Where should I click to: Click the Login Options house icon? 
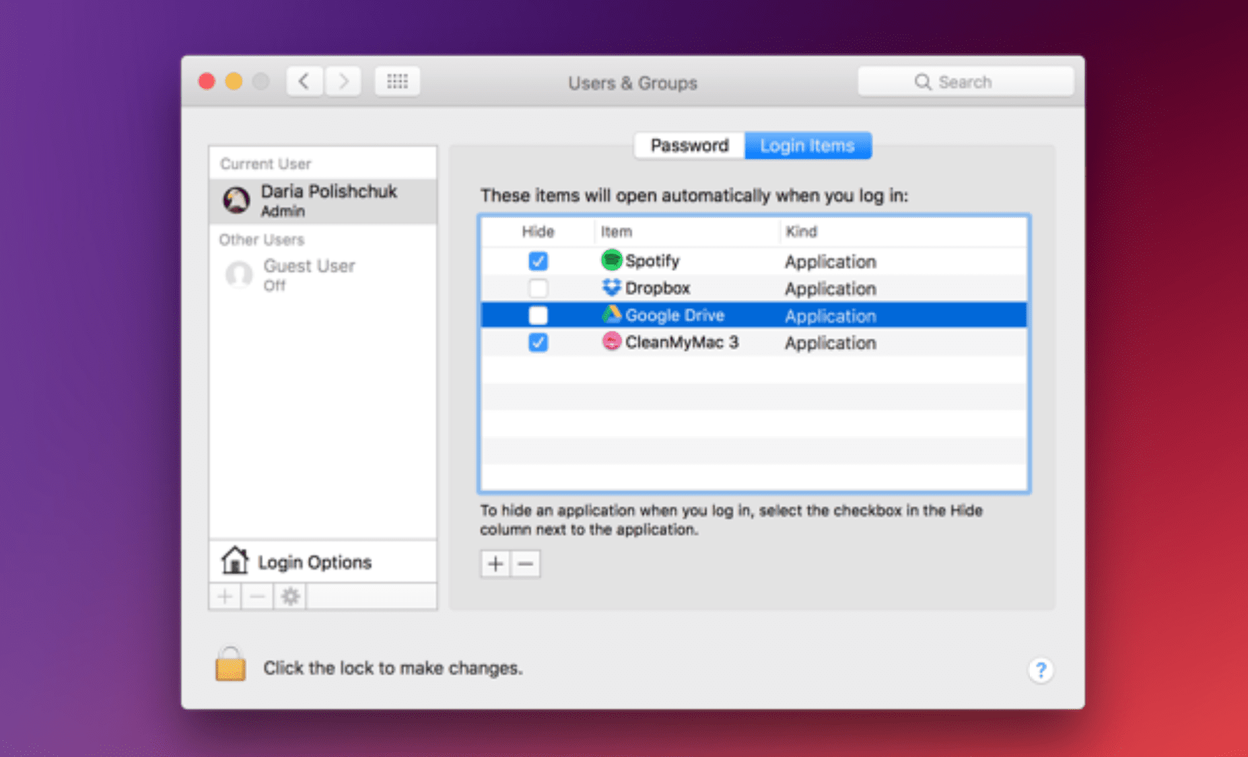[x=235, y=561]
